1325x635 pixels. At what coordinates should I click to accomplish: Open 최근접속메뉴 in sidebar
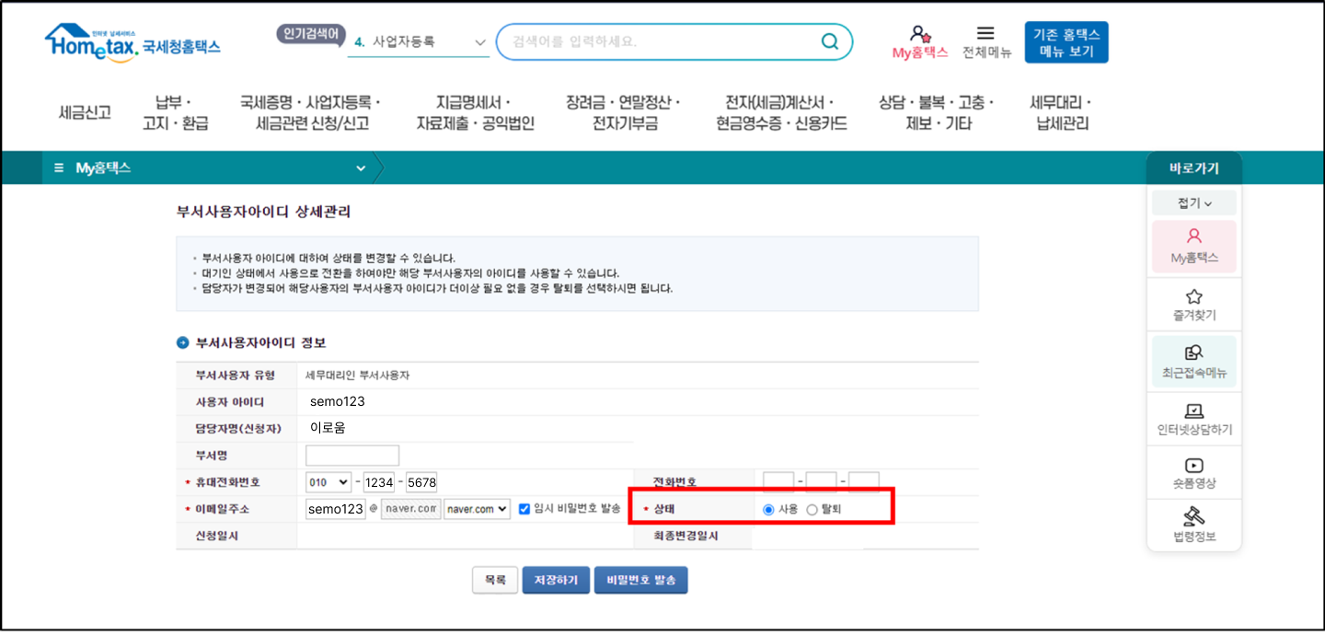coord(1193,352)
